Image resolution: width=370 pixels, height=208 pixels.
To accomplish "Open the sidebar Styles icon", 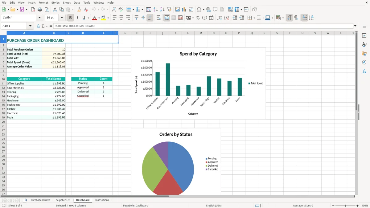I will coord(364,44).
